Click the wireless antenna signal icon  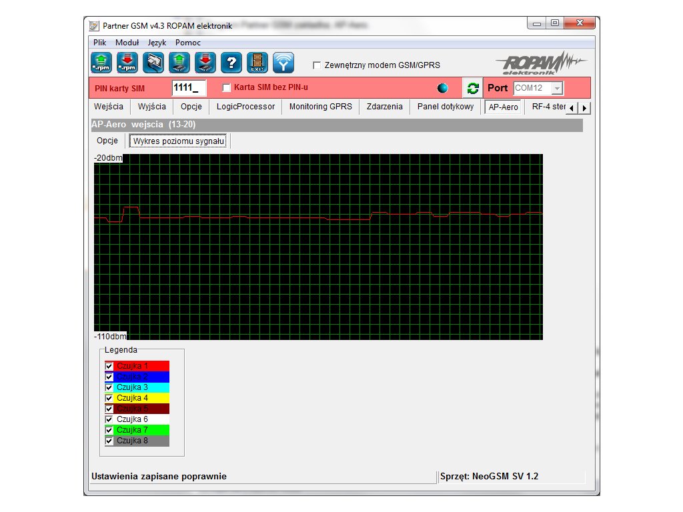[x=283, y=63]
